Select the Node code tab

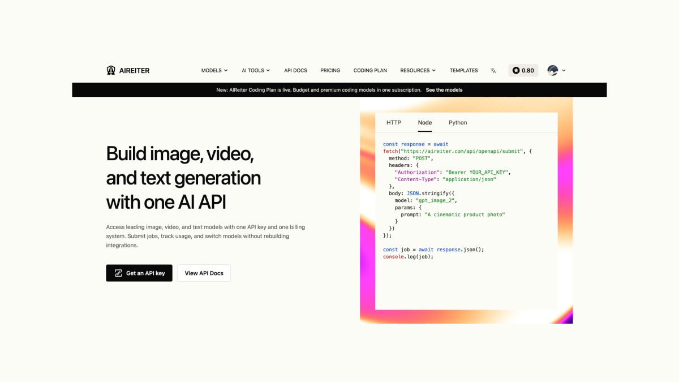coord(425,122)
